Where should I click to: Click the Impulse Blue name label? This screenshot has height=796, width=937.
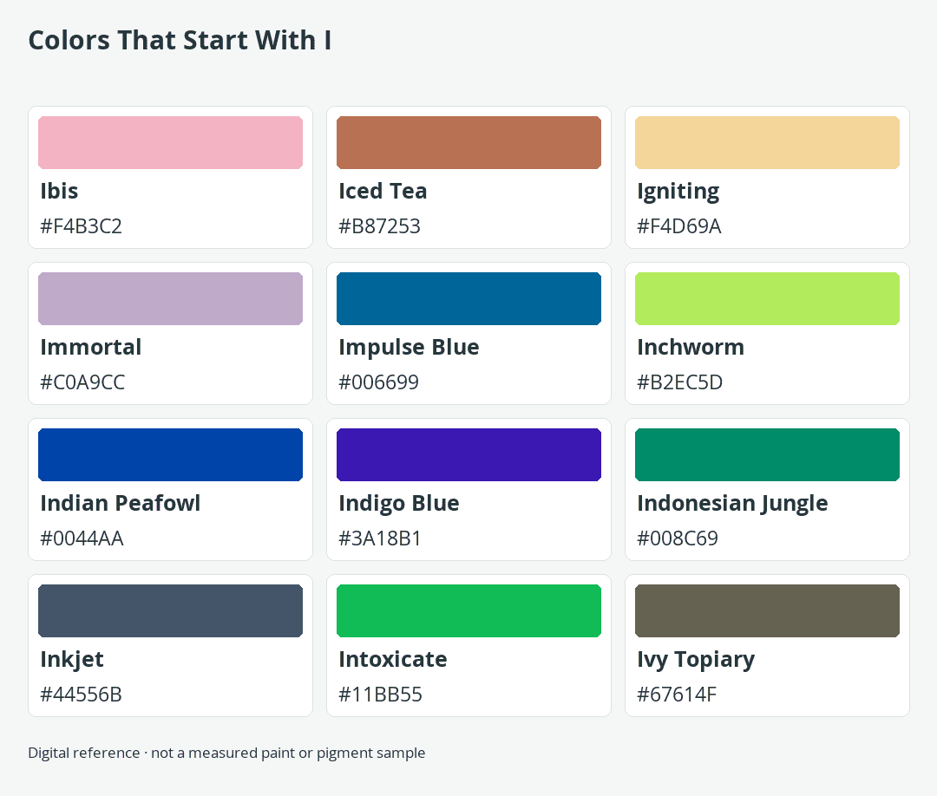pyautogui.click(x=409, y=348)
